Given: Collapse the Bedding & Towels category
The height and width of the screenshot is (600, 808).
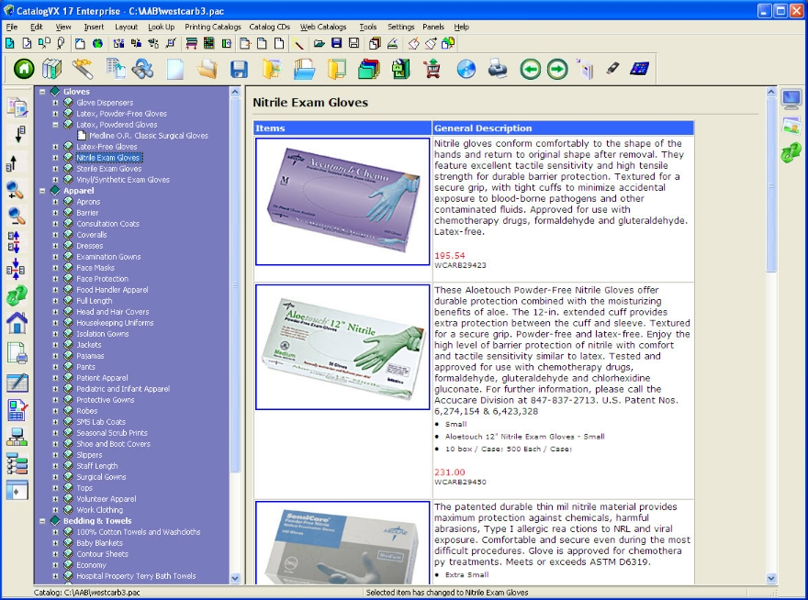Looking at the screenshot, I should click(42, 521).
